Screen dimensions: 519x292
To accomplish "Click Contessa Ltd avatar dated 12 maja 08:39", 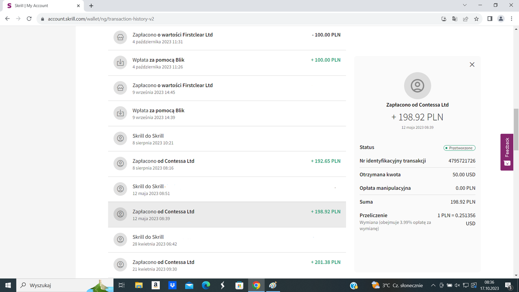I will (120, 215).
